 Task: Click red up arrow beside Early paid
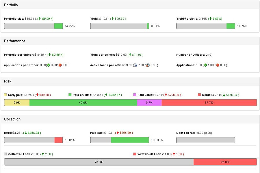tap(37, 95)
